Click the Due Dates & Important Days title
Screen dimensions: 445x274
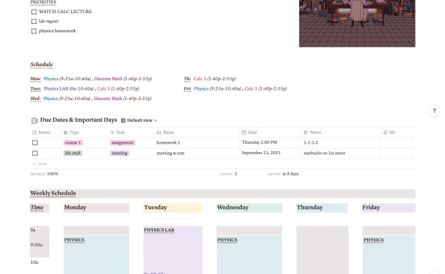pos(78,120)
